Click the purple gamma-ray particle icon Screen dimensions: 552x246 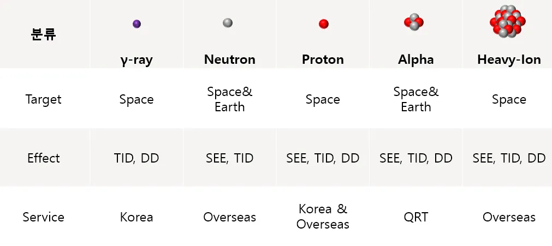[136, 24]
